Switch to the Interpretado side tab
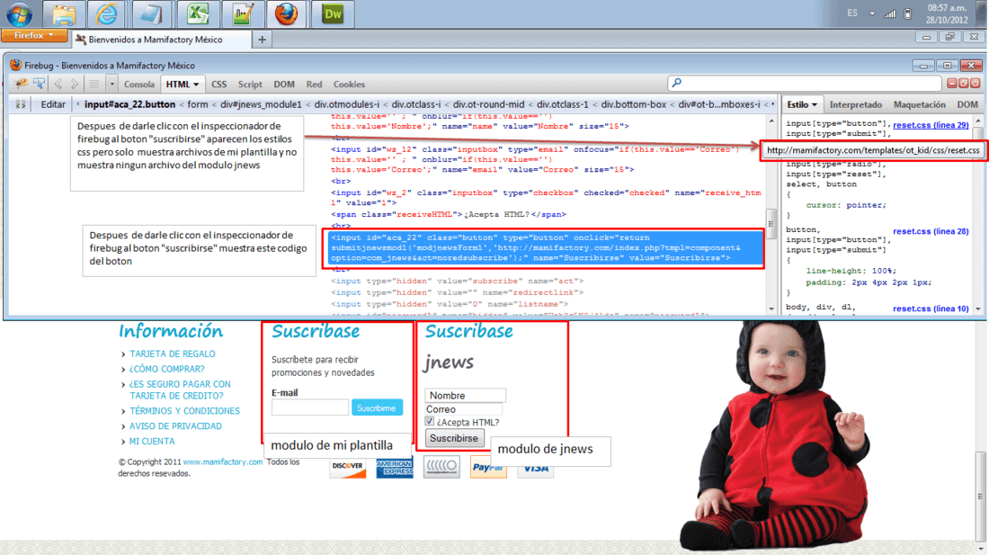Viewport: 989px width, 555px height. (x=855, y=104)
